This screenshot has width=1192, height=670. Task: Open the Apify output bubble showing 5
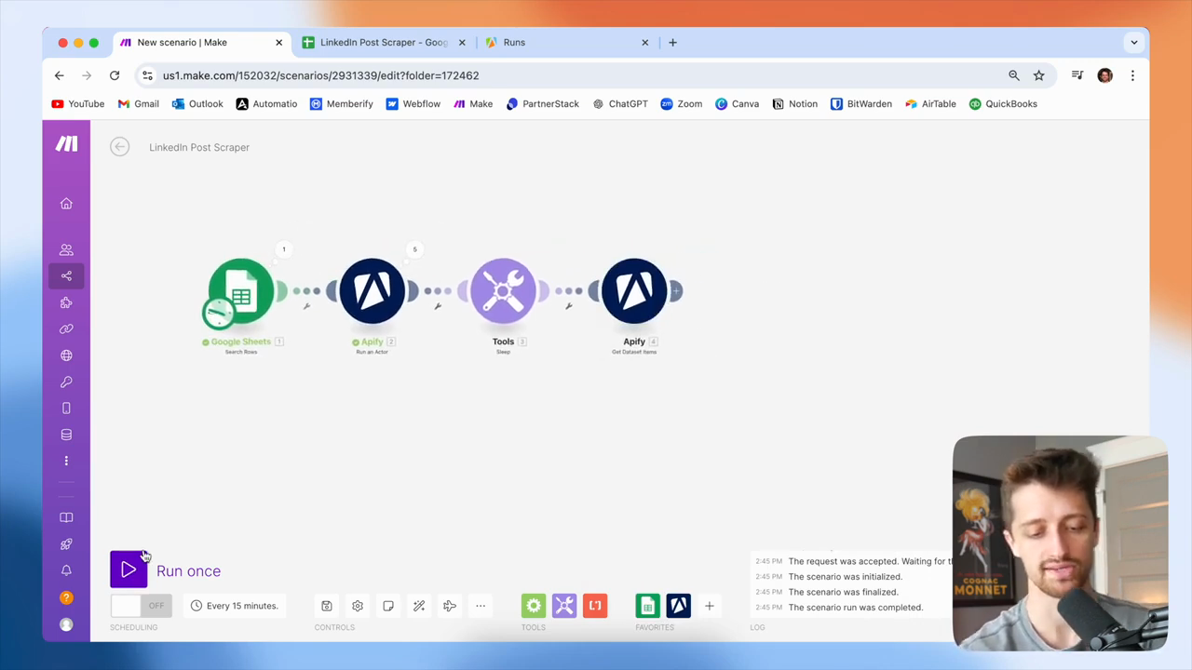[414, 249]
